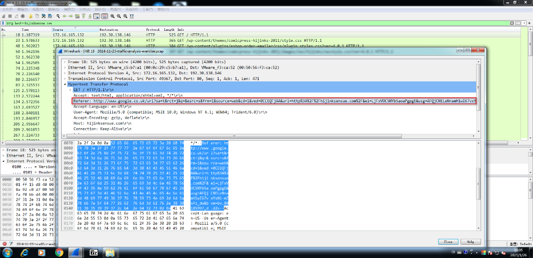This screenshot has height=258, width=533.
Task: Click the open capture file icon
Action: click(31, 16)
